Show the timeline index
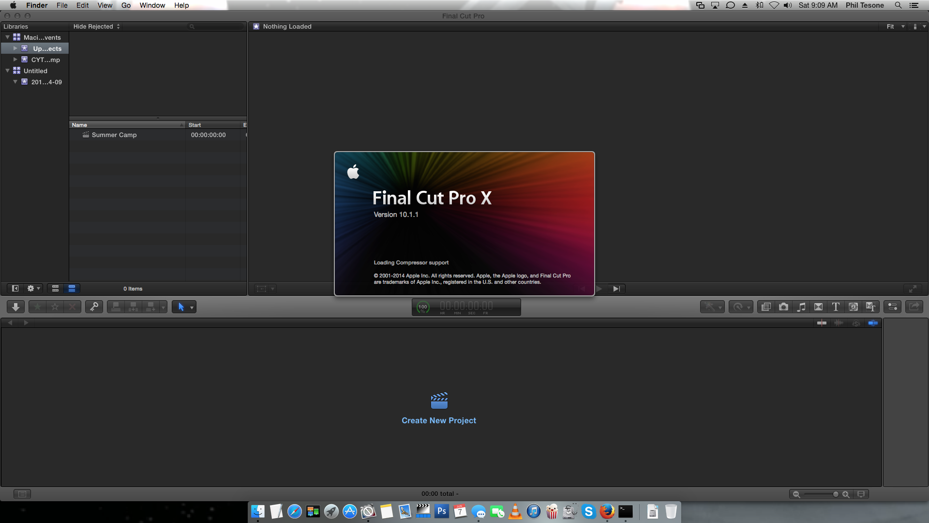929x523 pixels. click(22, 494)
